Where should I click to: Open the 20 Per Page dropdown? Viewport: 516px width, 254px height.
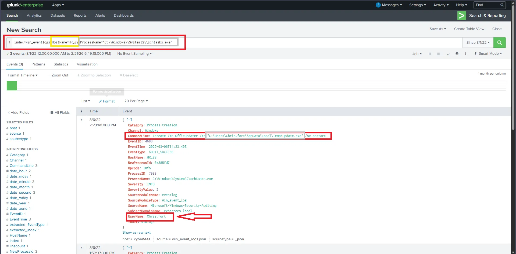pos(136,101)
